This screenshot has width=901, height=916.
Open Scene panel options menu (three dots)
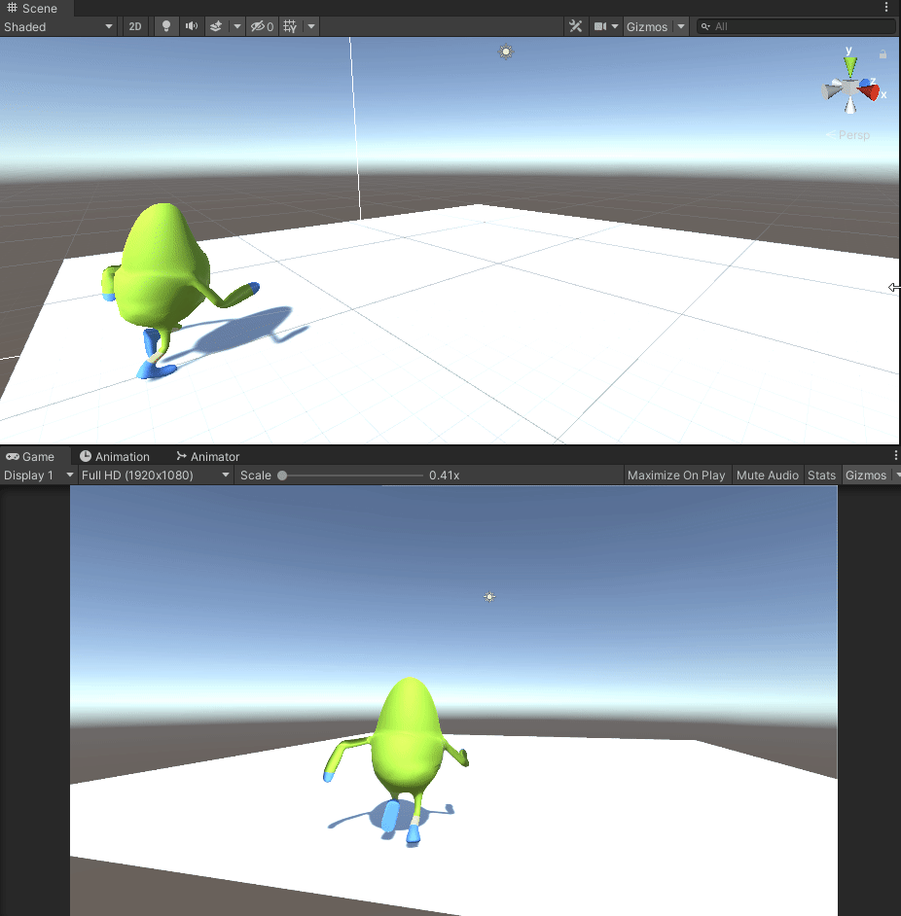tap(886, 7)
